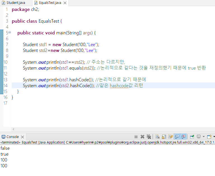Image resolution: width=215 pixels, height=176 pixels.
Task: Click line number 14 in the gutter
Action: [5, 85]
